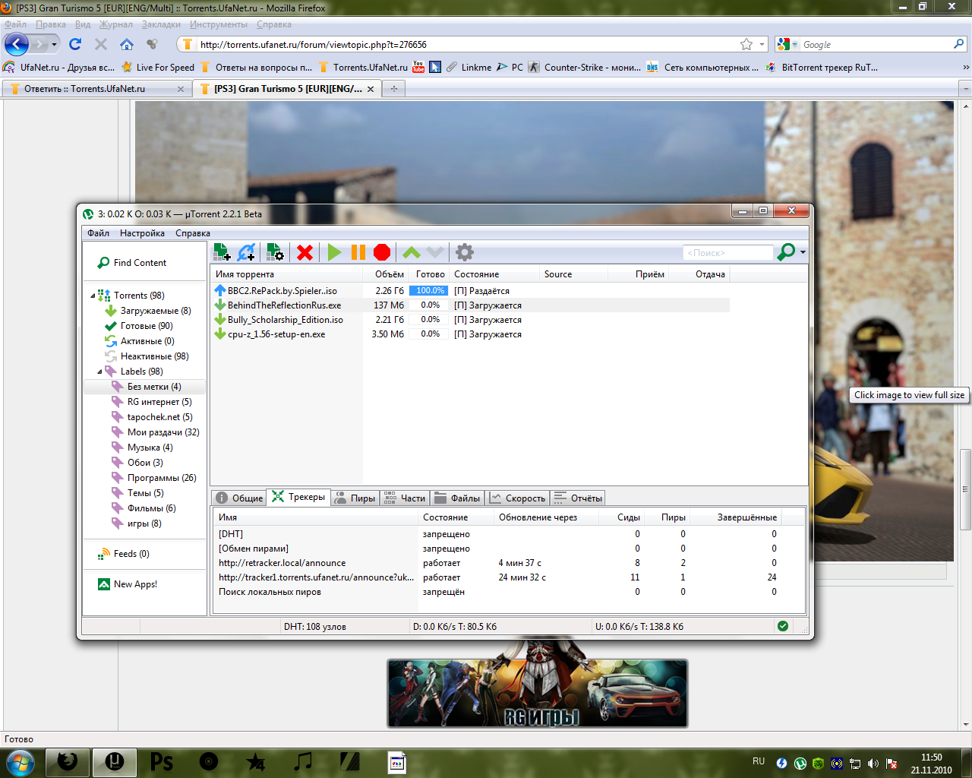Open the Firefox history dropdown arrow

[54, 44]
